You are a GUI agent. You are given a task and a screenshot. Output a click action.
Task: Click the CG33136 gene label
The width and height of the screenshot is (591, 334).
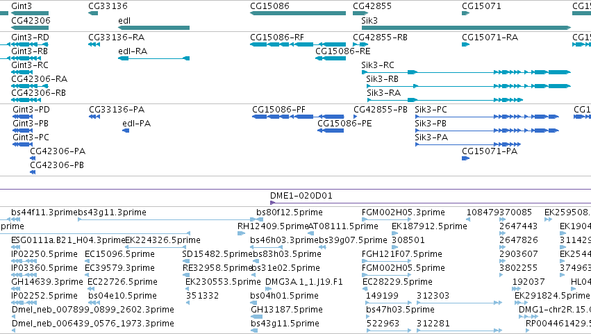click(x=108, y=6)
